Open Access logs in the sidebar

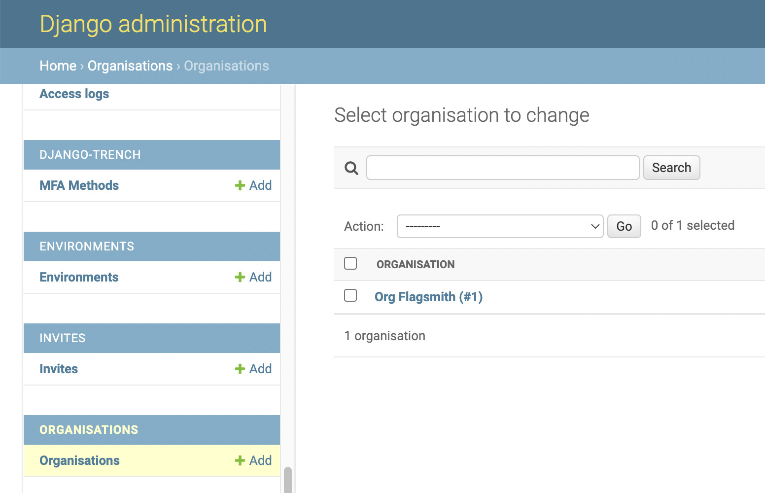point(74,94)
